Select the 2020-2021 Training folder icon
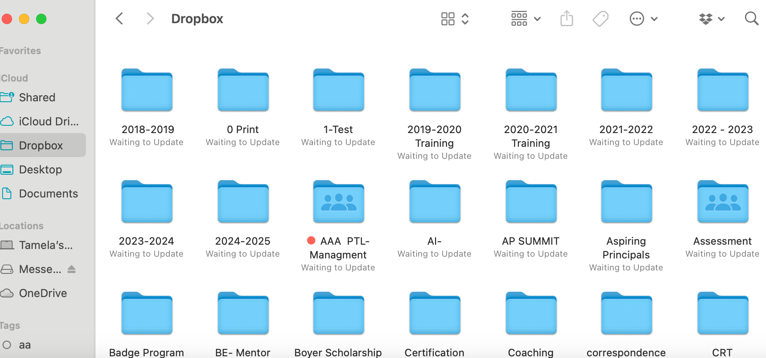 pos(531,90)
